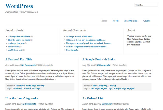
Task: Click the 'May 6th, 2008' date text
Action: [x=89, y=65]
